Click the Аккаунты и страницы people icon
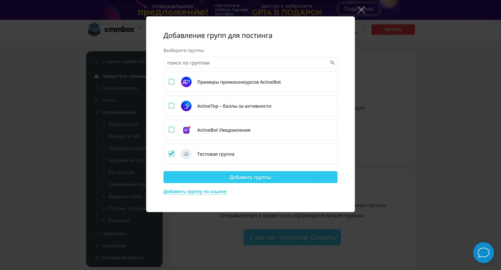Image resolution: width=501 pixels, height=270 pixels. [97, 76]
